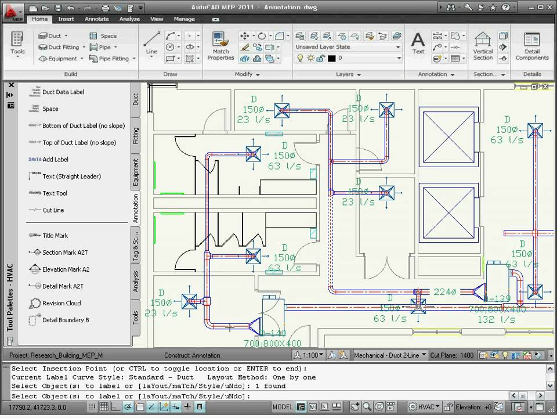Open the HVAC workspace switcher dropdown
Viewport: 557px width, 418px height.
pyautogui.click(x=424, y=406)
